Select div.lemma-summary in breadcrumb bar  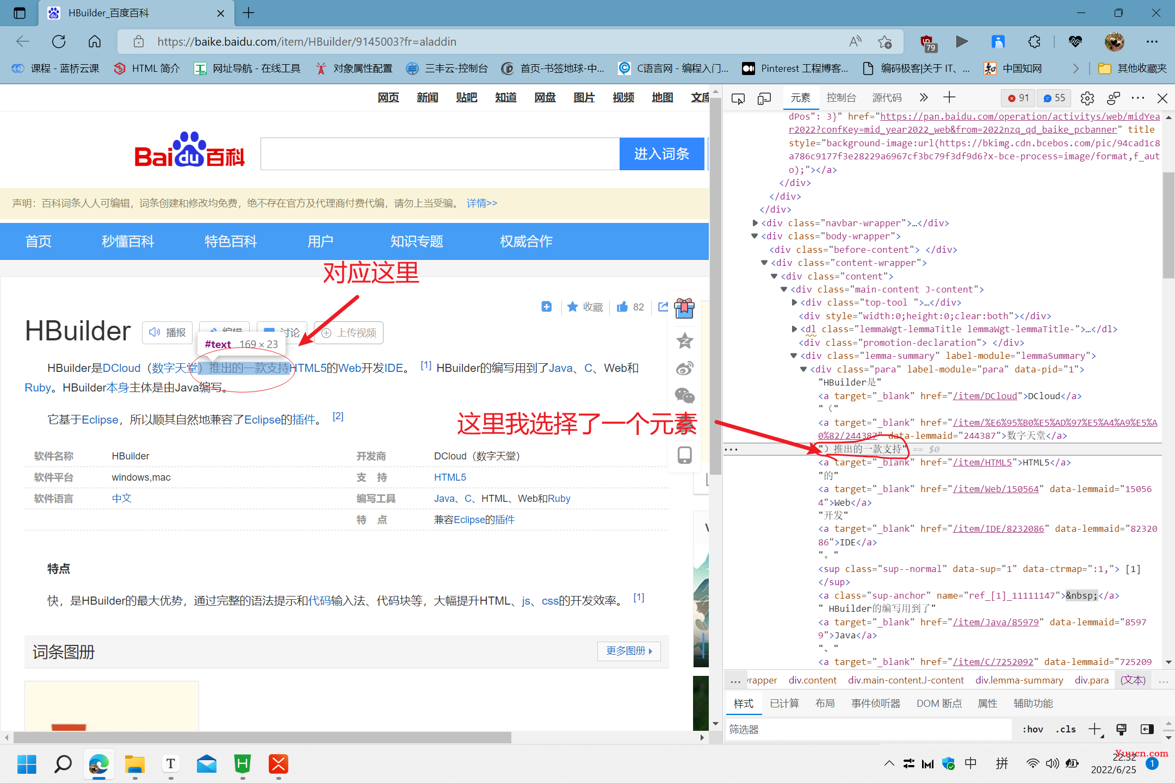pyautogui.click(x=1019, y=680)
